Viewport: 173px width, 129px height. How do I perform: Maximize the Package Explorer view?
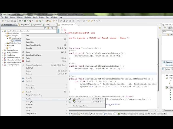pyautogui.click(x=55, y=24)
